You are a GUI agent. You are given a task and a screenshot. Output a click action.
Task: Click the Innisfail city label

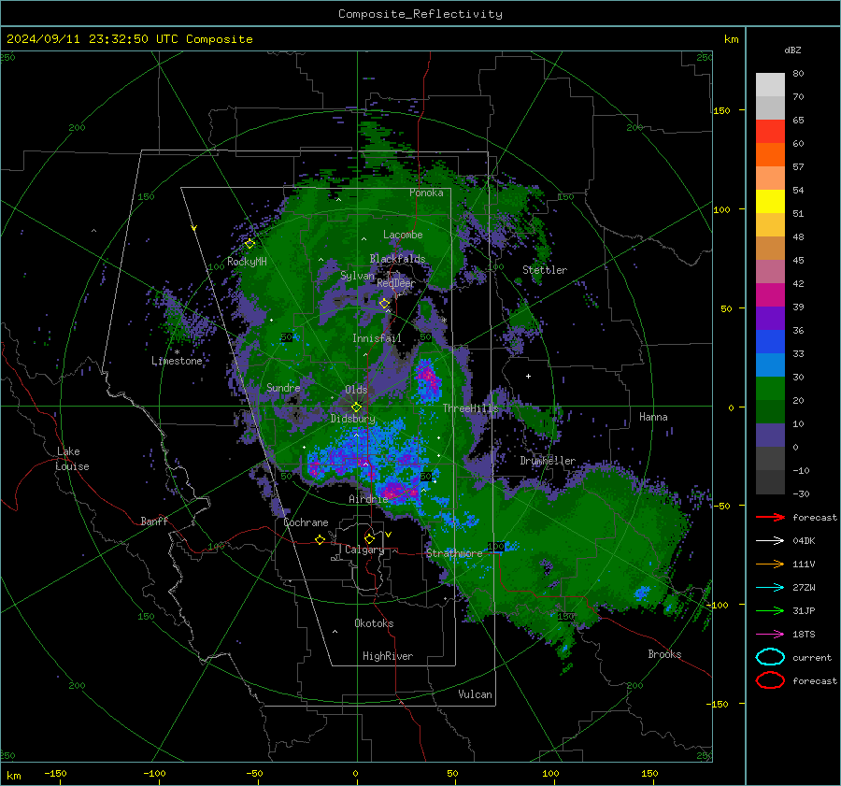click(377, 338)
